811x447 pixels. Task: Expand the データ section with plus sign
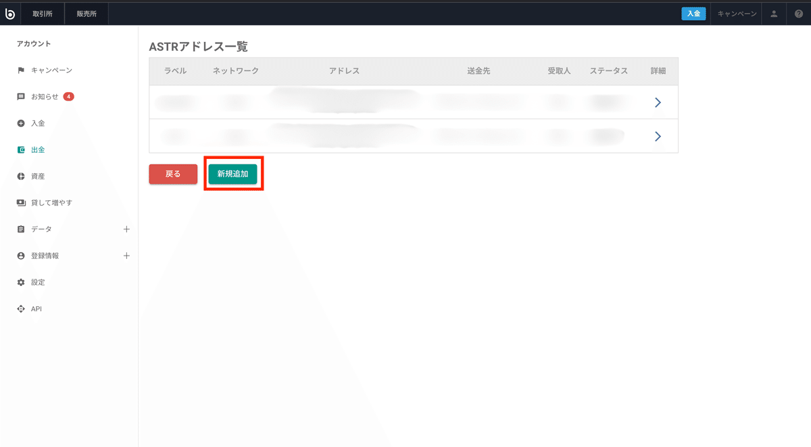coord(126,229)
